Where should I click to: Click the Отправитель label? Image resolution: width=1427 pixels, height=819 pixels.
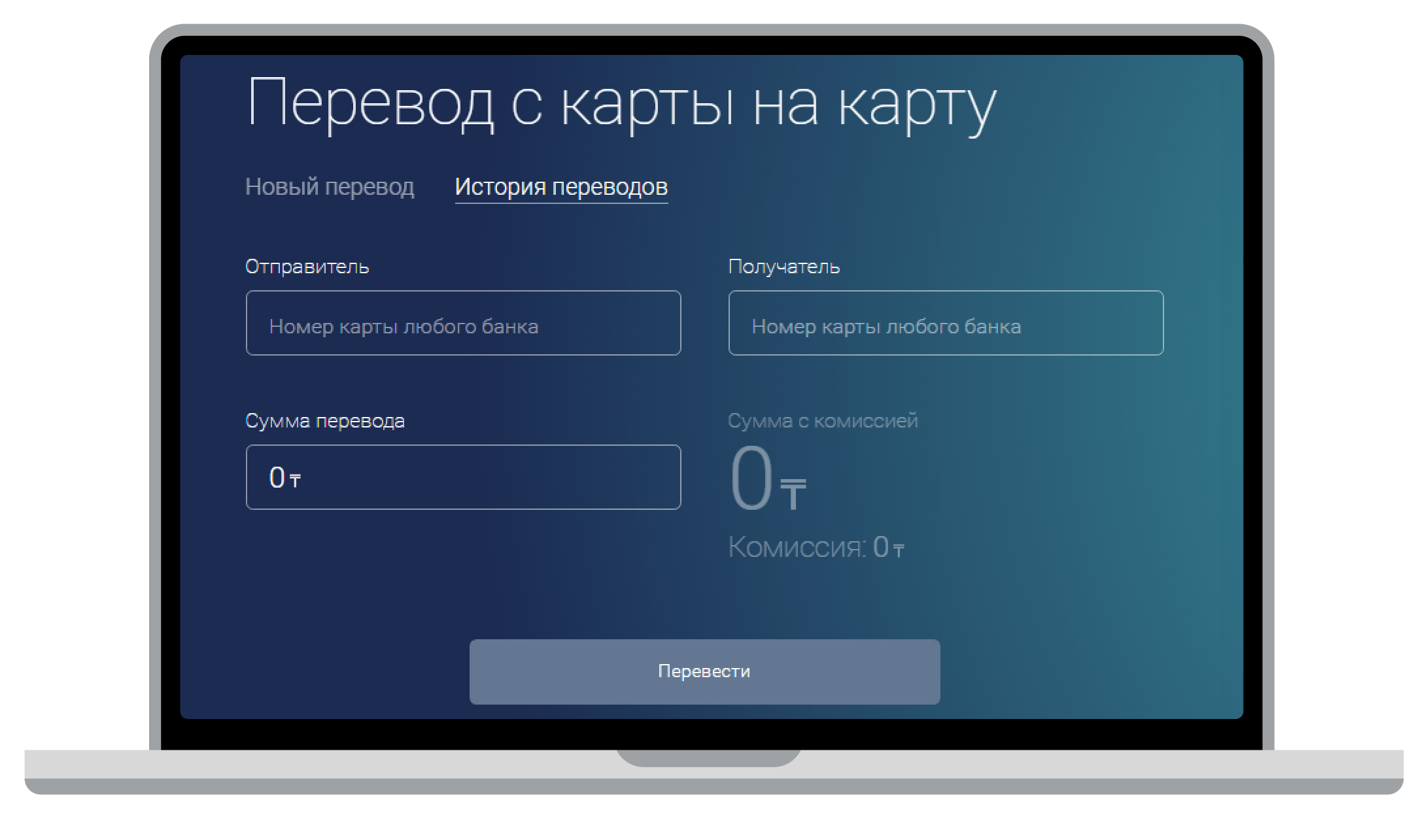(307, 267)
